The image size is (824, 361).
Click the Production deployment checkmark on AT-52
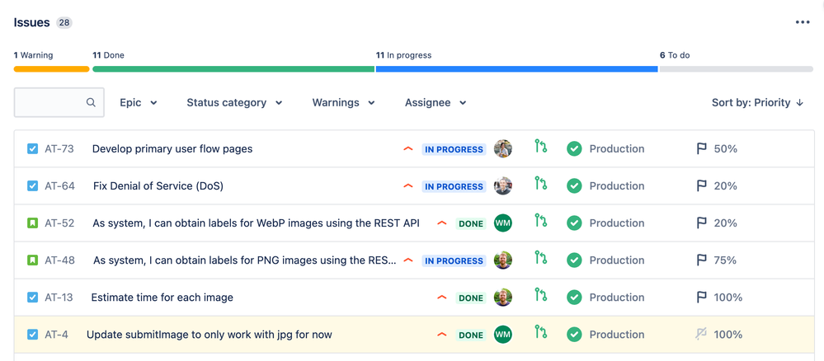coord(574,223)
